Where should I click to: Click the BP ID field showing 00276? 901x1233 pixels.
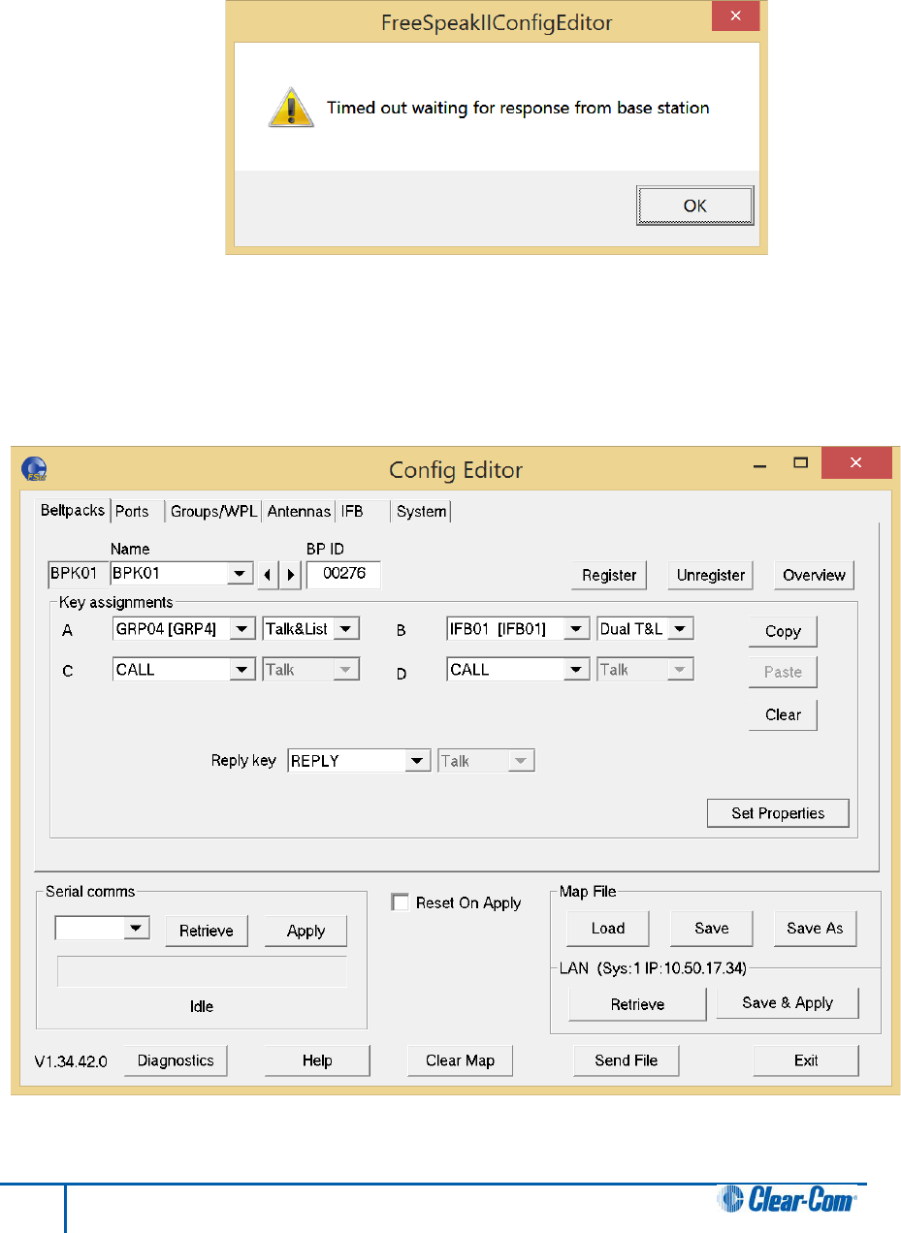click(343, 574)
